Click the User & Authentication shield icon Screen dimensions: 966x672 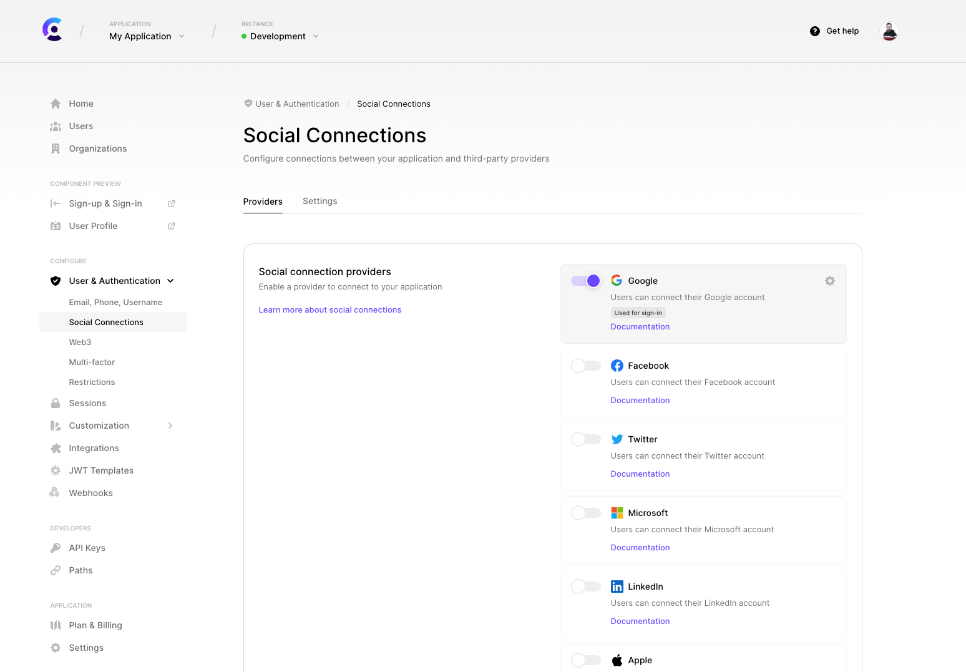56,281
